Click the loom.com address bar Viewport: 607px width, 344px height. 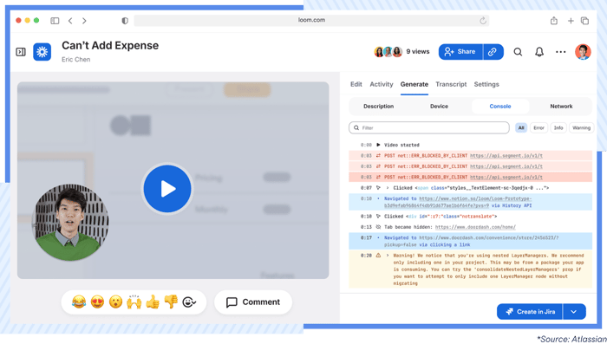[x=311, y=21]
